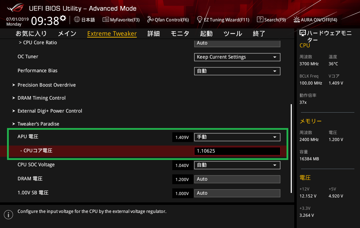This screenshot has width=360, height=228.
Task: Click the Qfan Control(F6) label
Action: 172,20
